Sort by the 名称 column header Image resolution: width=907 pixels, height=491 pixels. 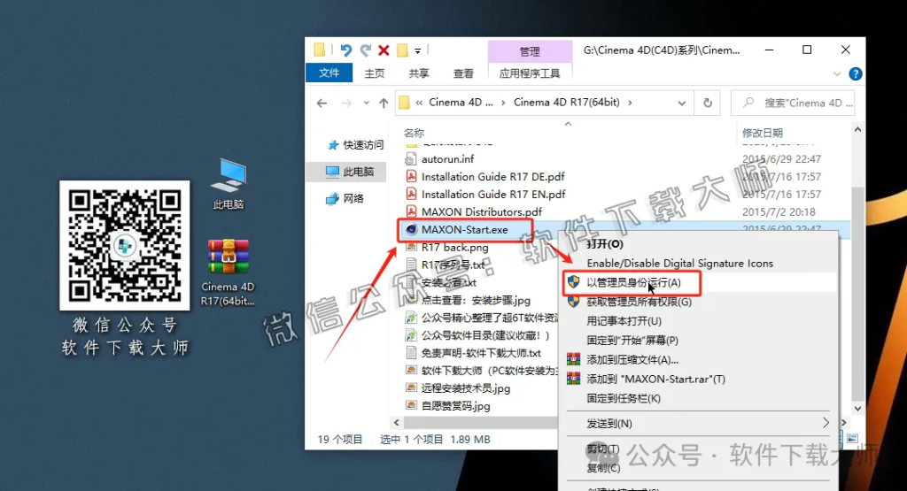pos(414,133)
